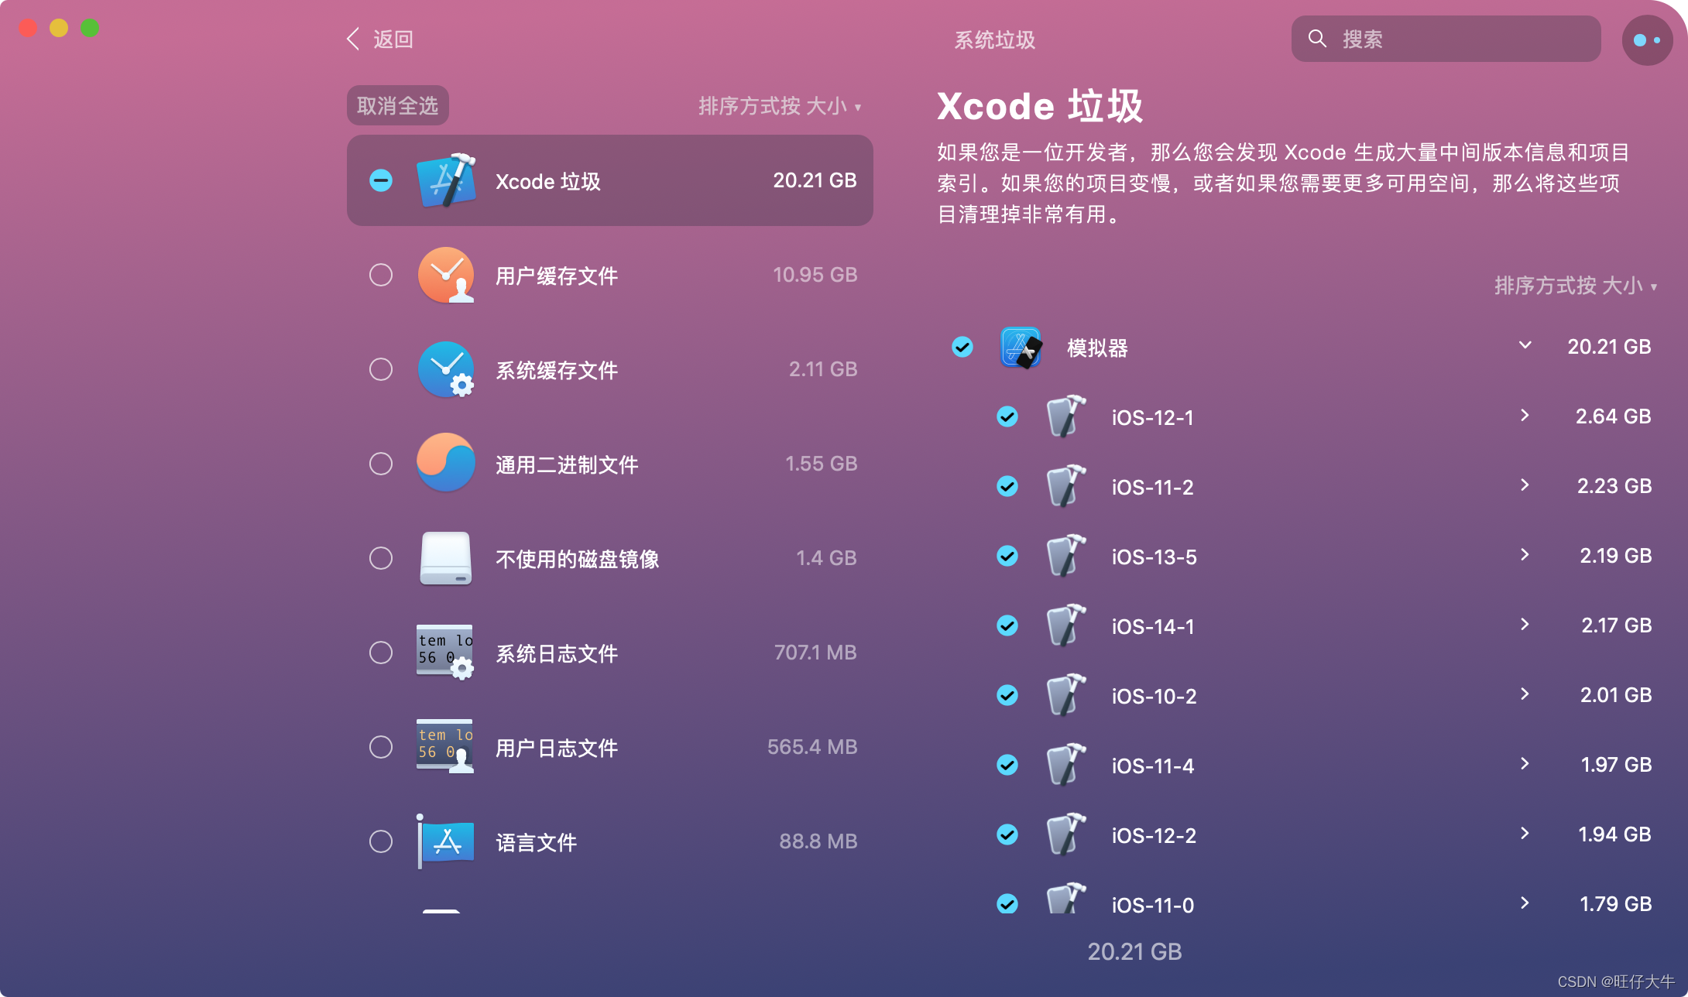Click the iOS-11-2 simulator hammer icon
Screen dimensions: 1688x997
[x=1066, y=486]
